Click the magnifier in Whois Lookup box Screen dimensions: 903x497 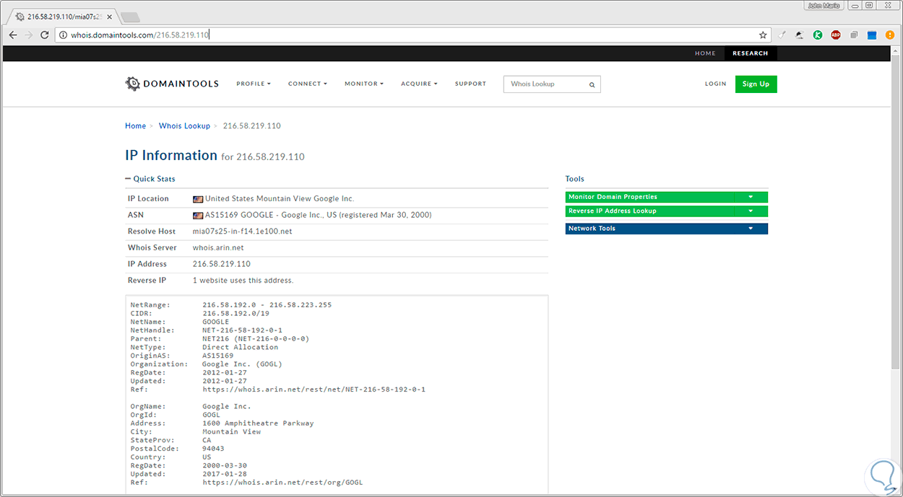tap(592, 84)
